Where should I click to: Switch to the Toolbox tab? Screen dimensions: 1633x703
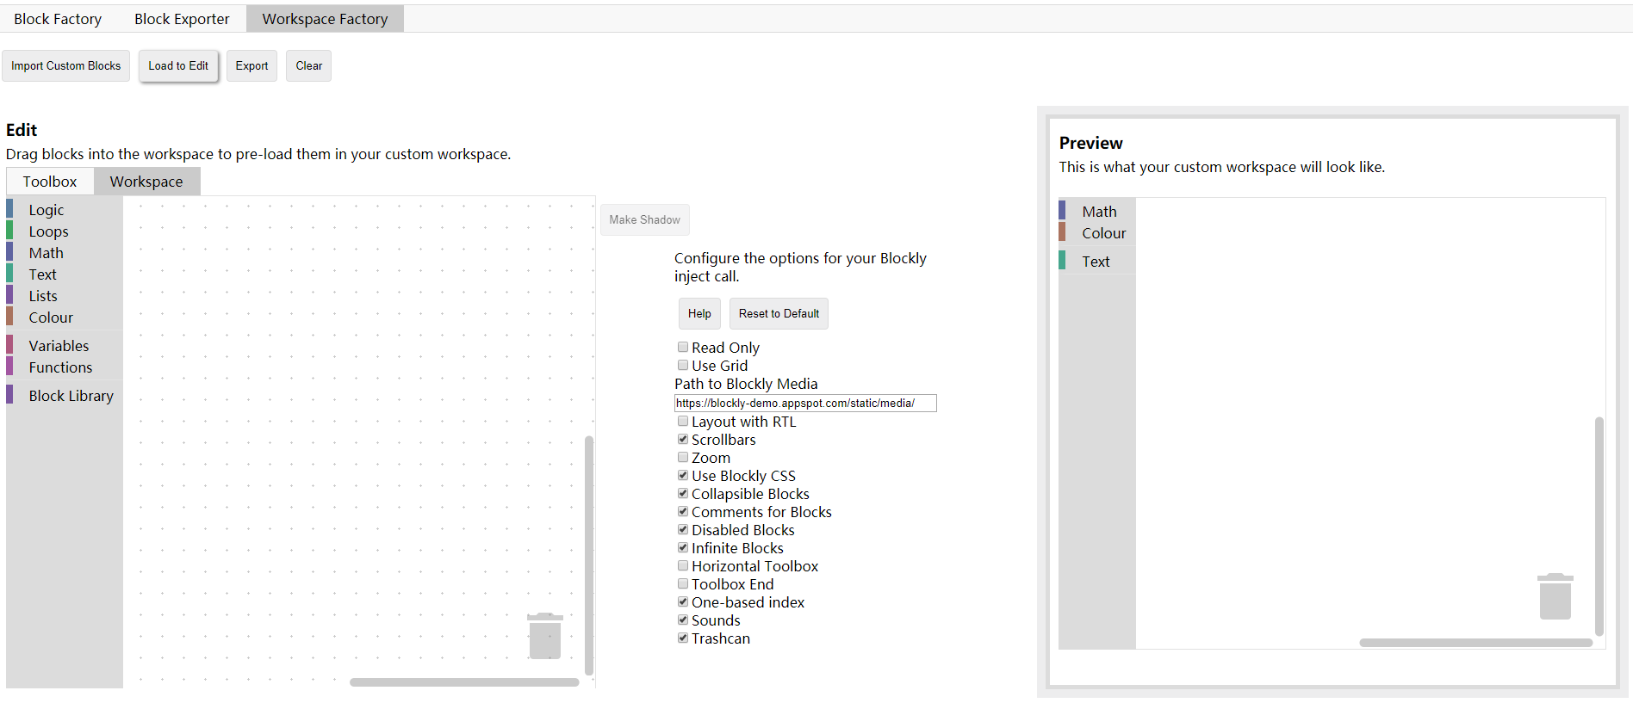[50, 182]
